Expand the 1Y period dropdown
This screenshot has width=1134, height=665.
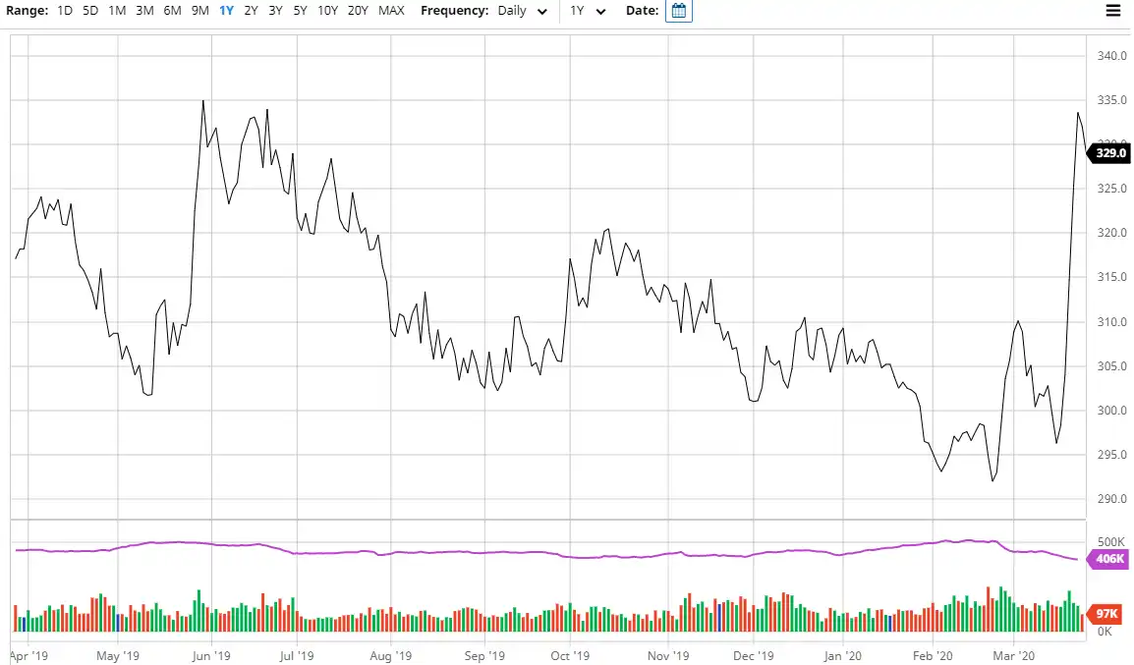[588, 11]
